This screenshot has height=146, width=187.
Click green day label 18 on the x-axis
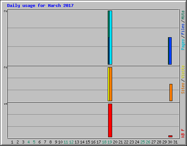point(104,142)
